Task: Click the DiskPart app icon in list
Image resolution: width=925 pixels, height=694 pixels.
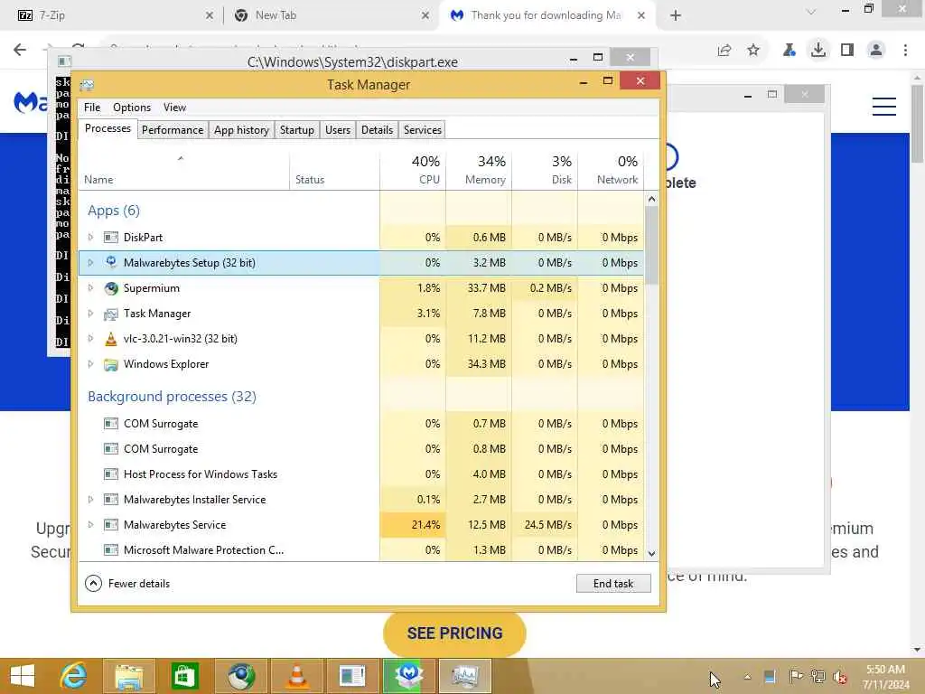Action: (x=111, y=238)
